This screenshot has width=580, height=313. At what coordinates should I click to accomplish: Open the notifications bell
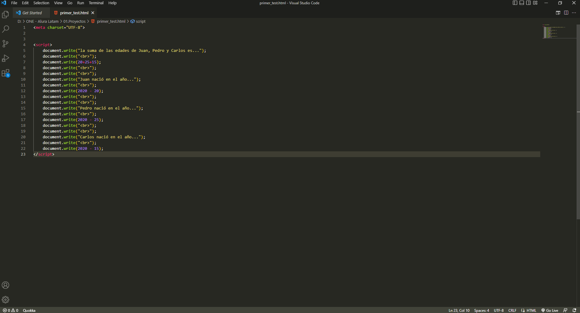(574, 310)
